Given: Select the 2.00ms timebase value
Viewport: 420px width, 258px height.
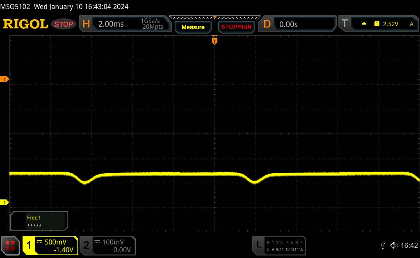Looking at the screenshot, I should (111, 24).
